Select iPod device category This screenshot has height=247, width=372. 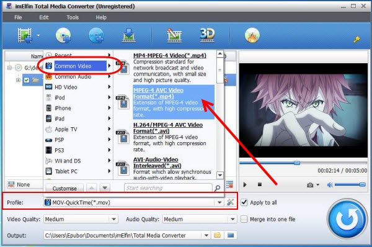pos(78,97)
